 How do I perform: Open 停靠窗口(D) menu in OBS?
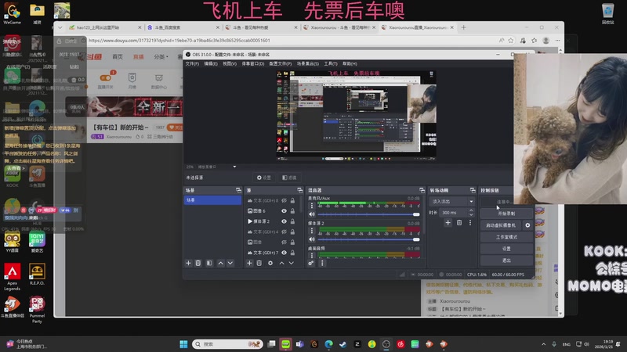click(x=252, y=64)
